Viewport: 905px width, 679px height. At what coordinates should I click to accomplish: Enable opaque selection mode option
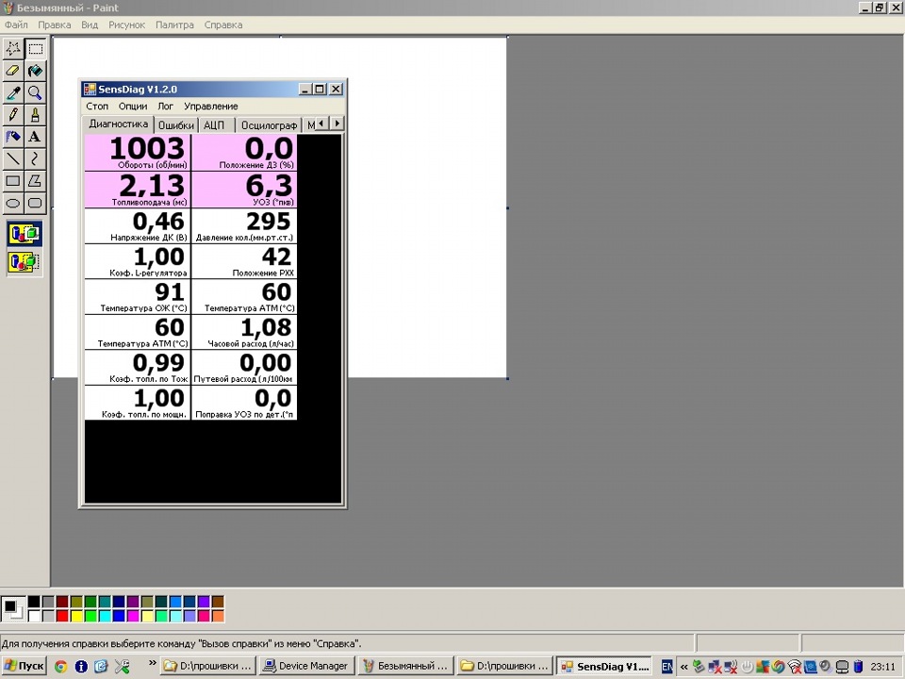tap(25, 234)
